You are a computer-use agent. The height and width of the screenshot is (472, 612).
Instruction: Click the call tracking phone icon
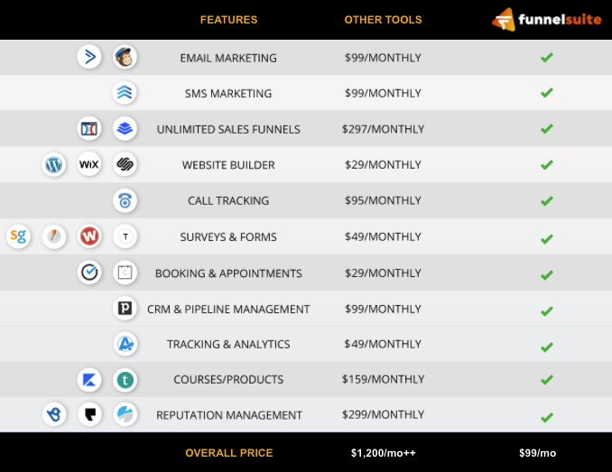[x=125, y=200]
